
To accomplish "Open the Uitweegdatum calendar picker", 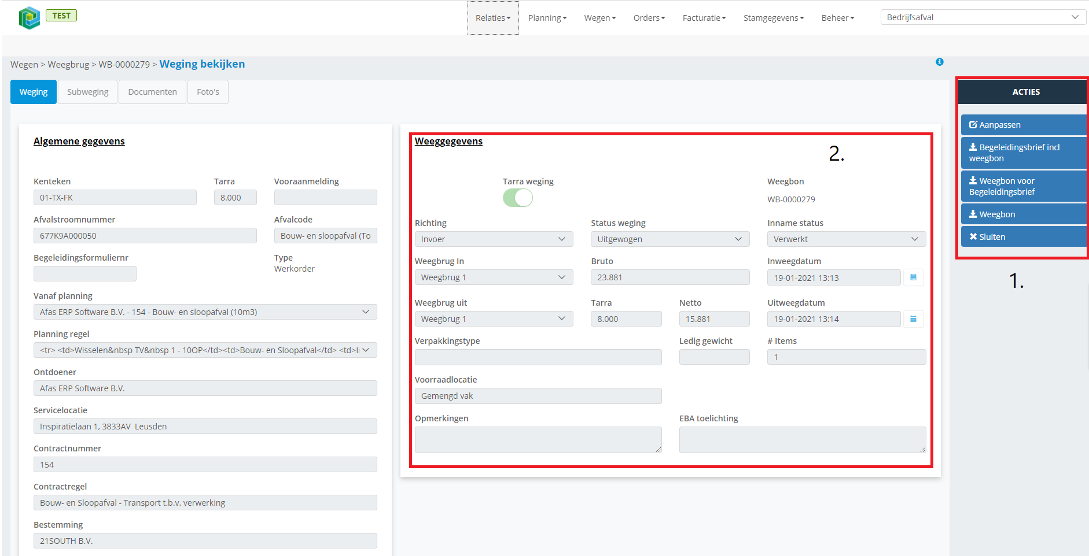I will (x=913, y=319).
